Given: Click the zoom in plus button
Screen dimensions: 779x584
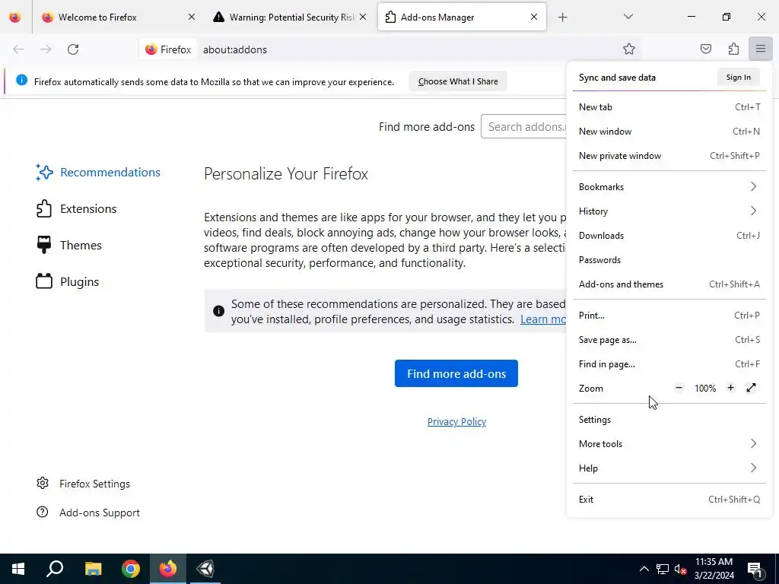Looking at the screenshot, I should pos(730,388).
